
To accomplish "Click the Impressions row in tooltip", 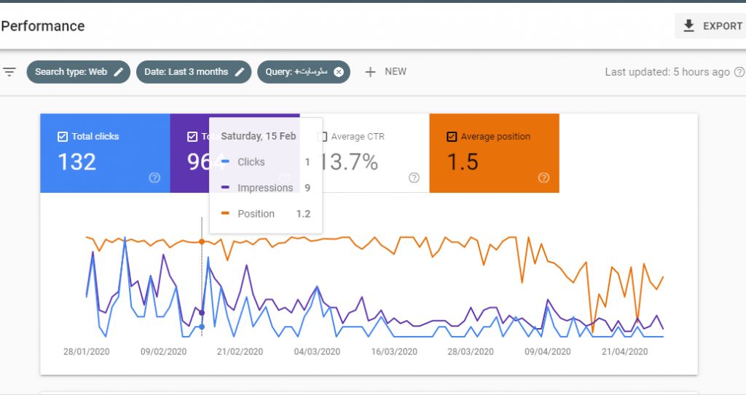I will tap(265, 188).
